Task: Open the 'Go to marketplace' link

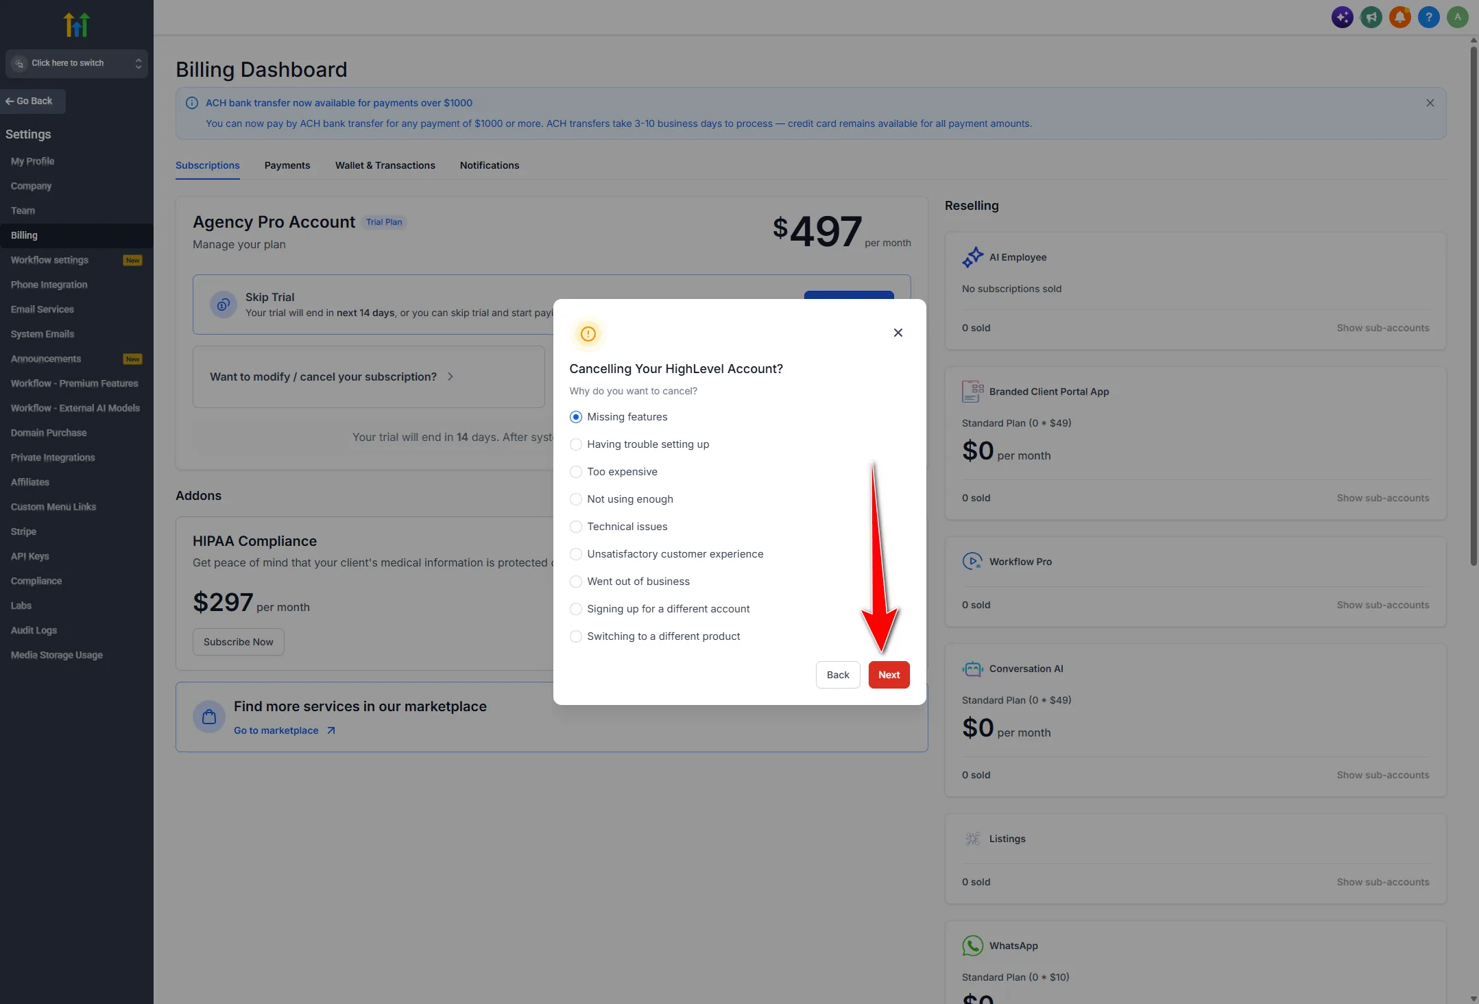Action: pyautogui.click(x=285, y=730)
